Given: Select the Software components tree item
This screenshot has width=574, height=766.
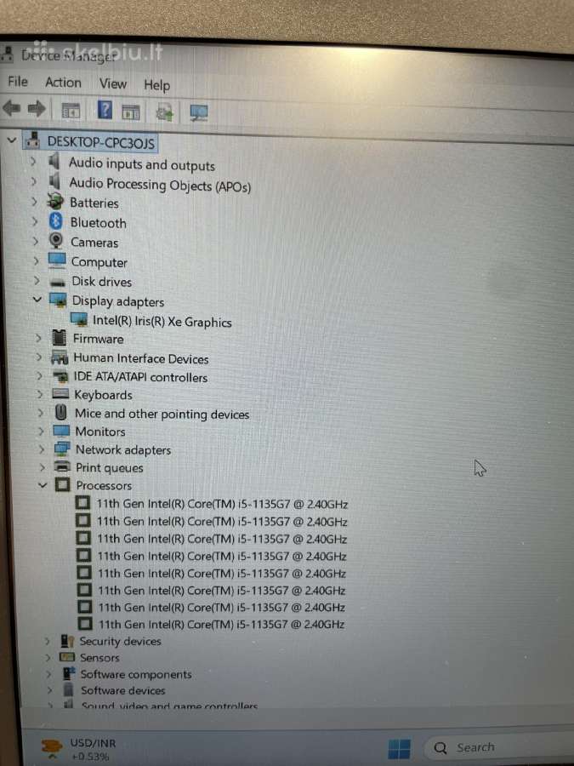Looking at the screenshot, I should tap(136, 674).
